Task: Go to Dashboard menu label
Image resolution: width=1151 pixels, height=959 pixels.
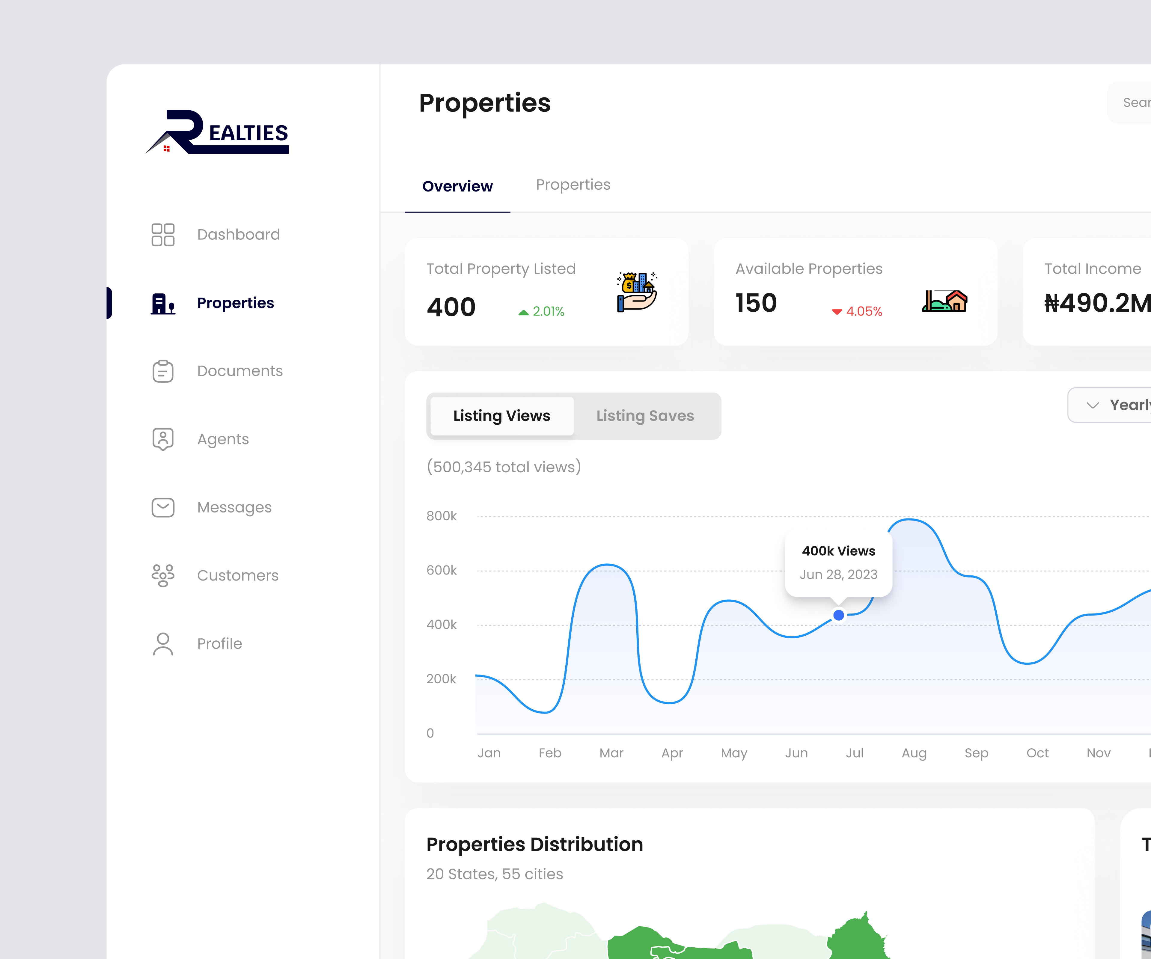Action: [238, 235]
